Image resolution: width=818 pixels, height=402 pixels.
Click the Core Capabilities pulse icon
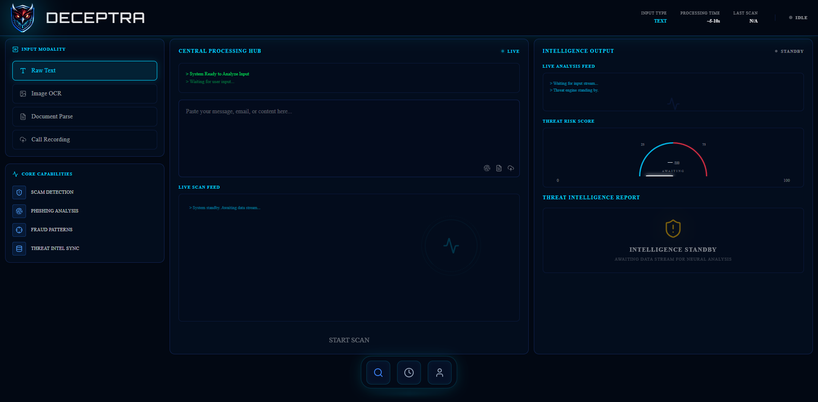pyautogui.click(x=15, y=174)
